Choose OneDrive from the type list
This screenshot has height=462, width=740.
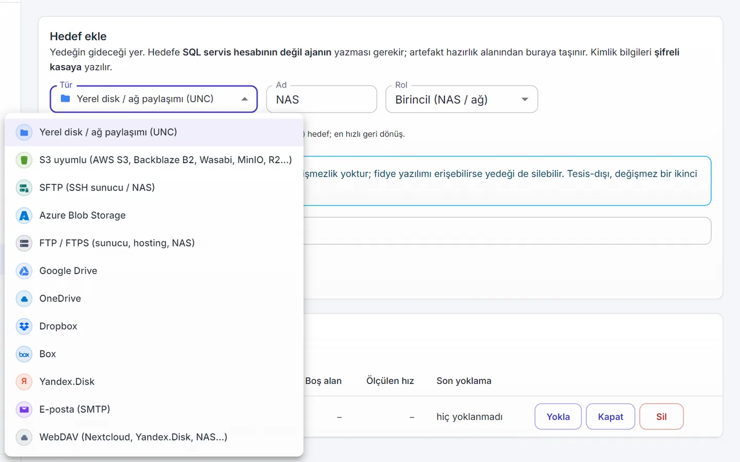pyautogui.click(x=154, y=299)
